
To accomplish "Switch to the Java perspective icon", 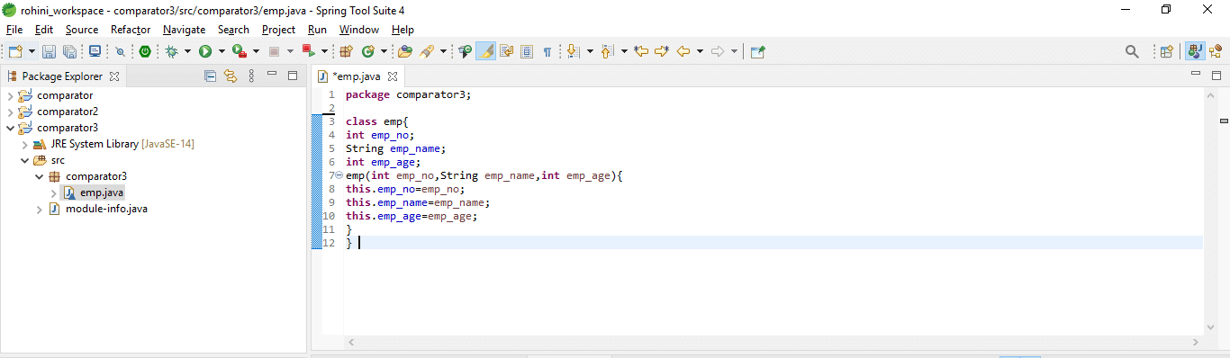I will click(x=1196, y=52).
